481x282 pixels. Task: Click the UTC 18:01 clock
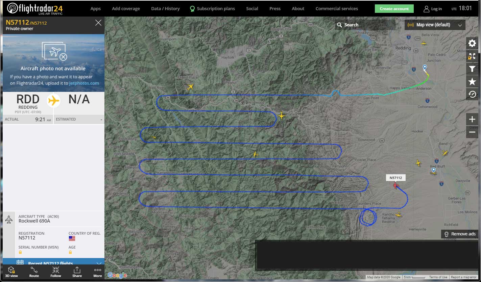[x=462, y=8]
